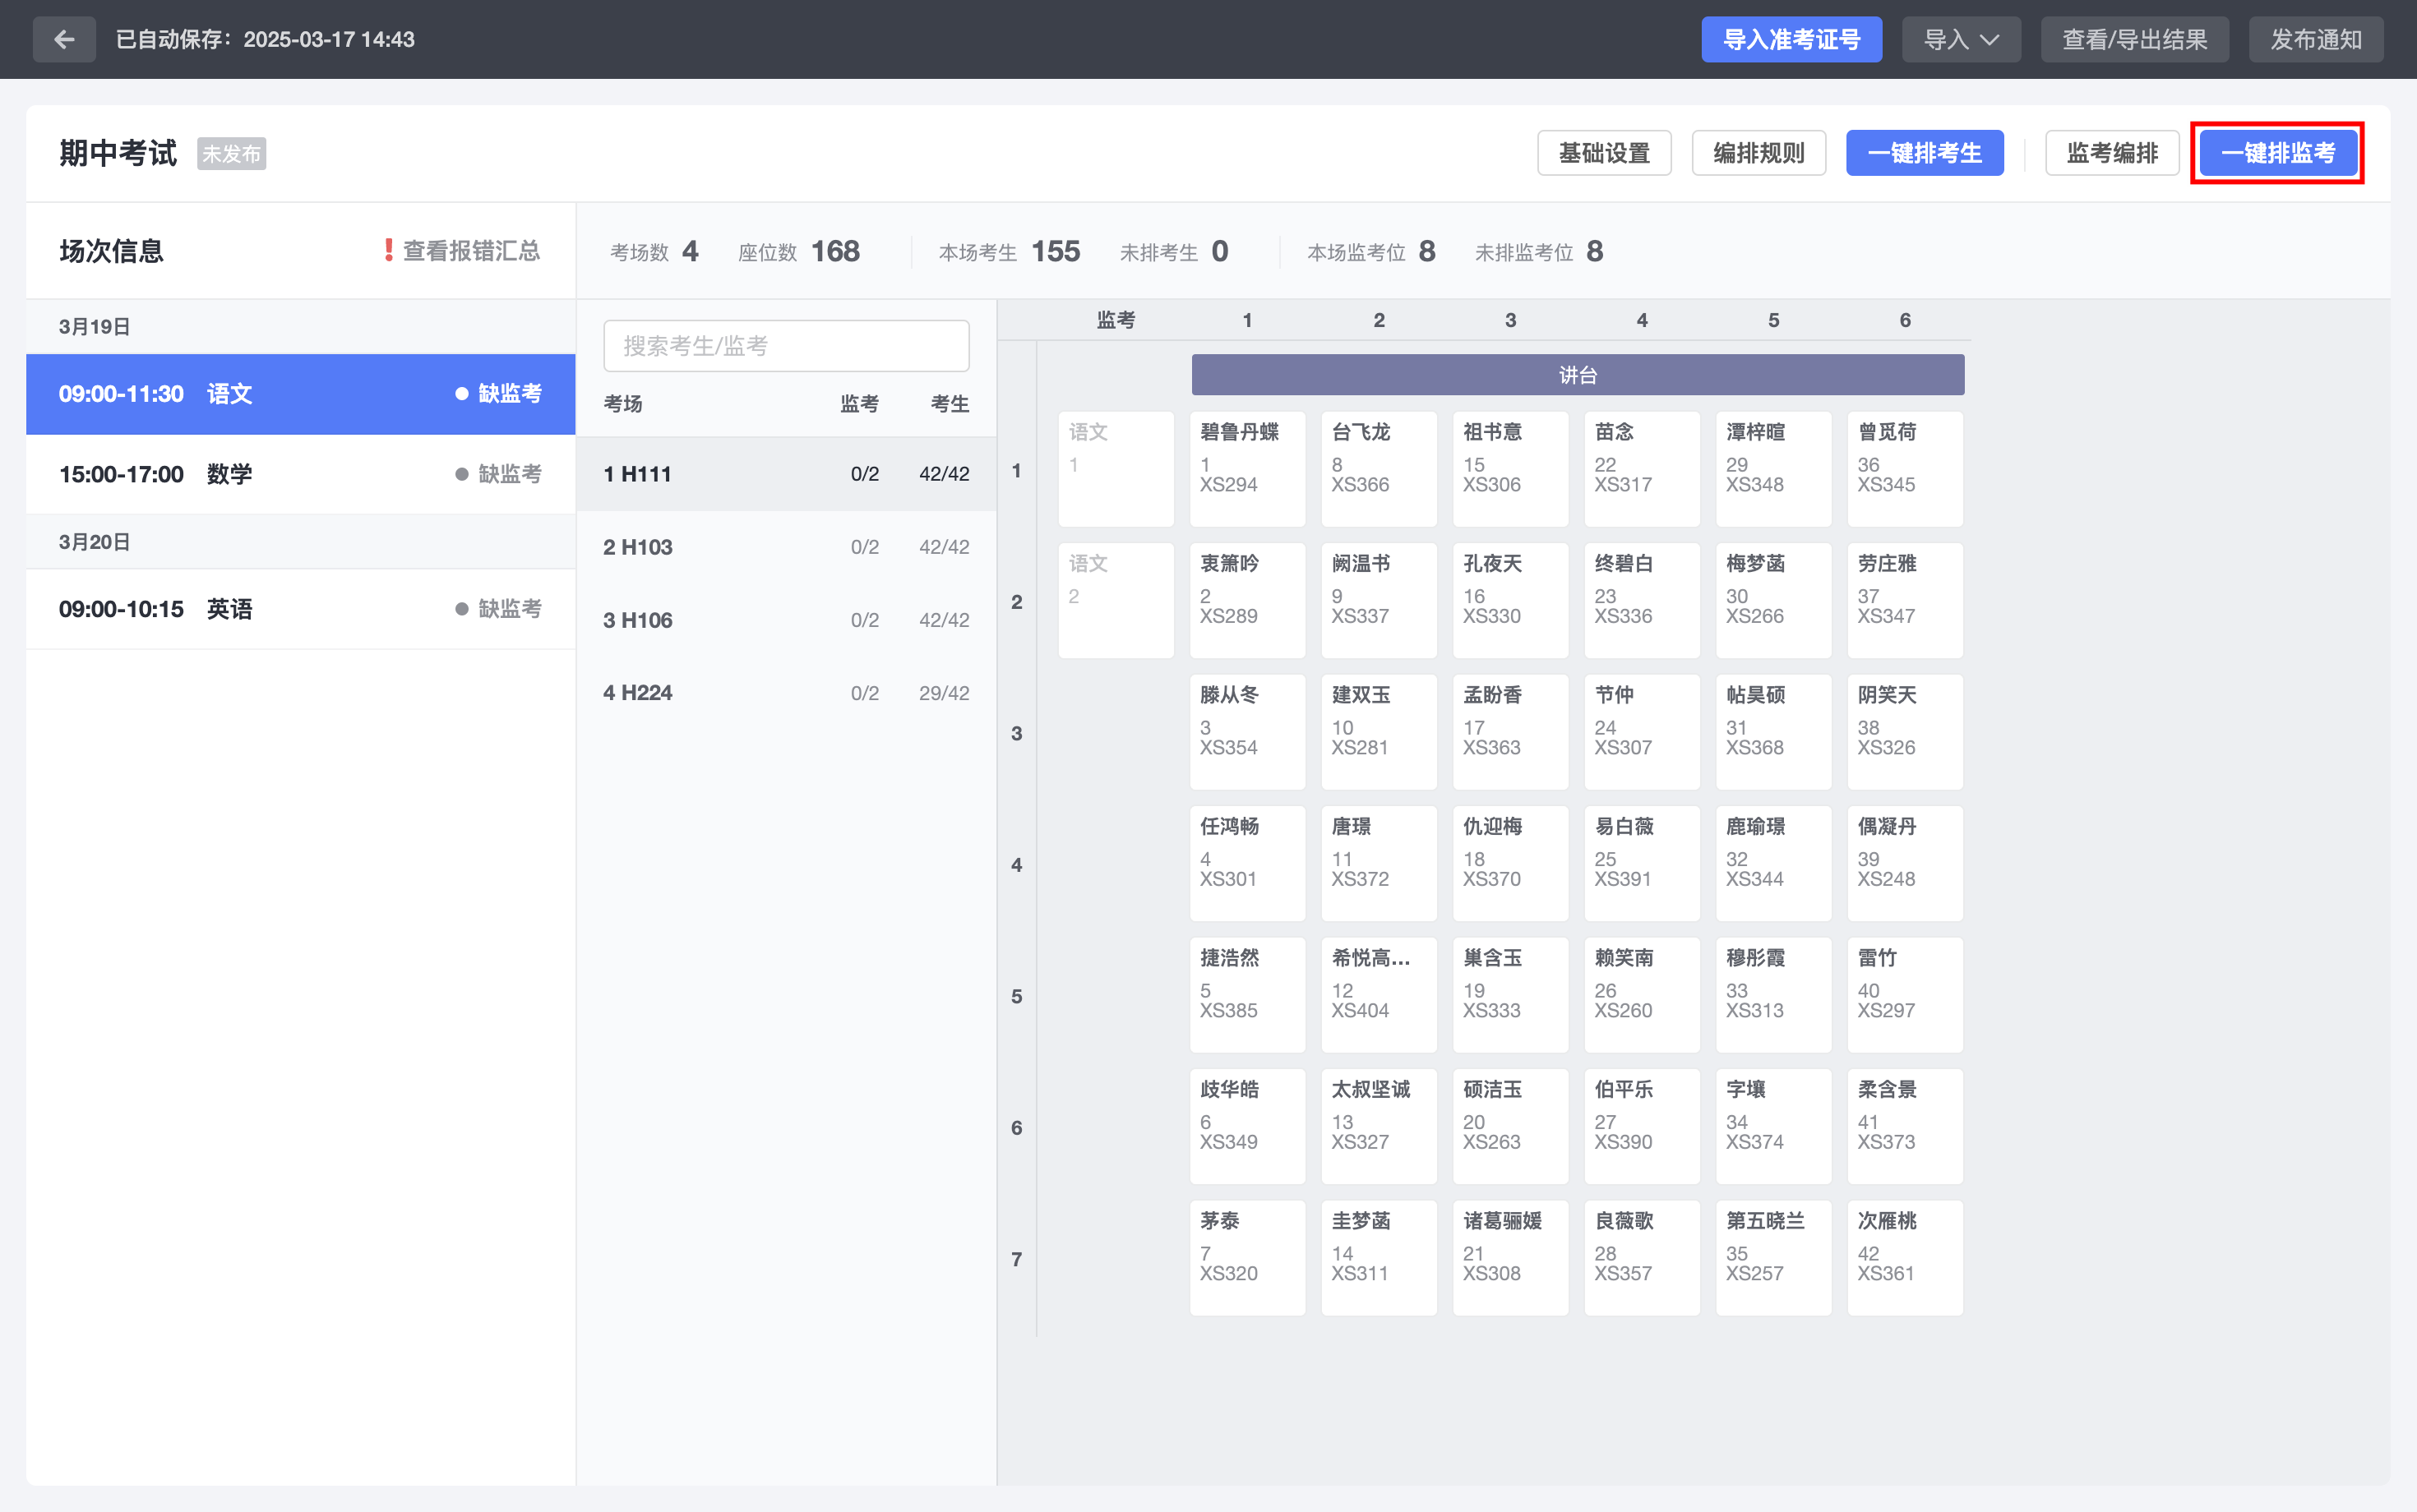Select student seat 雷竹 XS297
Screen dimensions: 2417x1512
coord(1905,995)
